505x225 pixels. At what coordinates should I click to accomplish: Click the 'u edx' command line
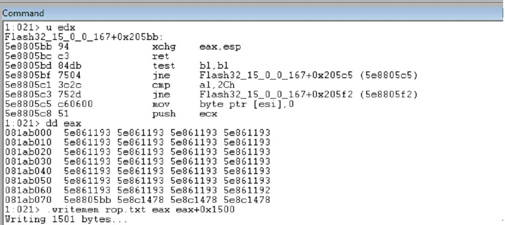40,27
